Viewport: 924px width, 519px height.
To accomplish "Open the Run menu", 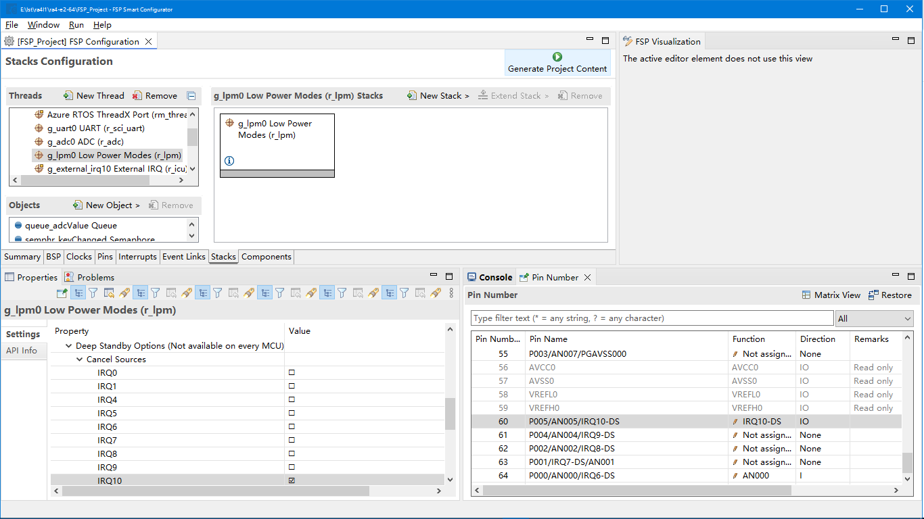I will pyautogui.click(x=76, y=25).
